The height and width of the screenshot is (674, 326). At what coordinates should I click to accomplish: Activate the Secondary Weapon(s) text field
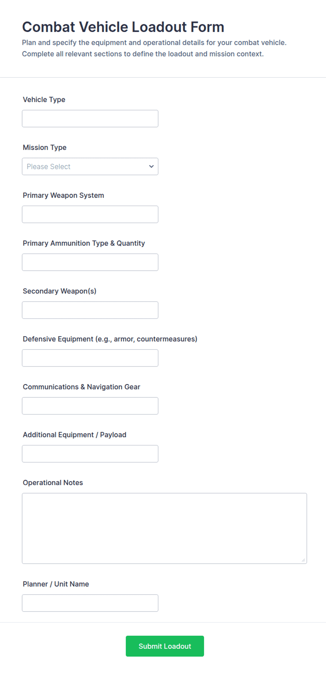tap(90, 310)
